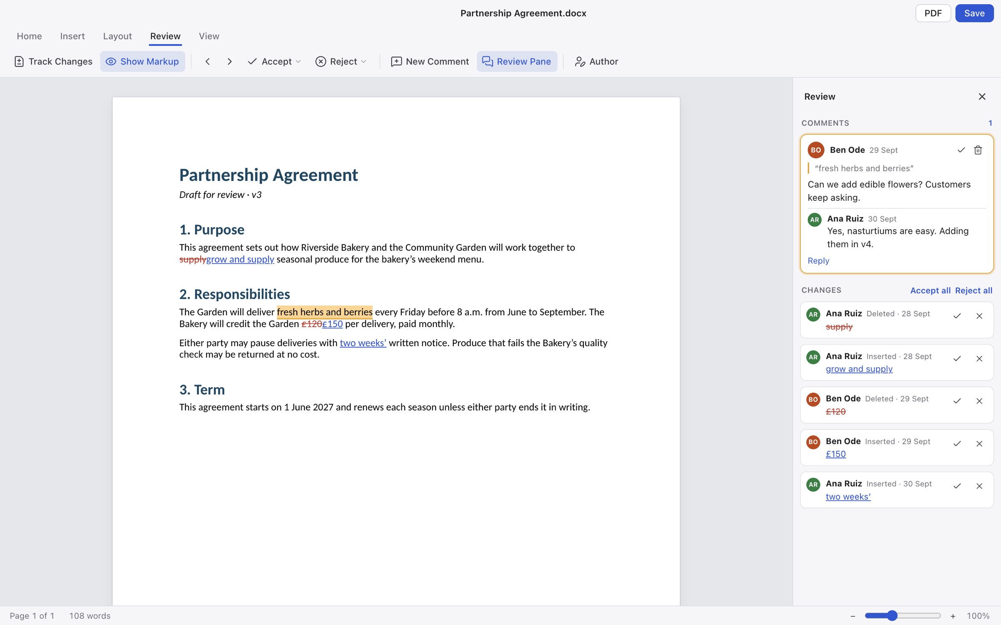Click Reply under Ana Ruiz's comment
1001x625 pixels.
tap(818, 261)
